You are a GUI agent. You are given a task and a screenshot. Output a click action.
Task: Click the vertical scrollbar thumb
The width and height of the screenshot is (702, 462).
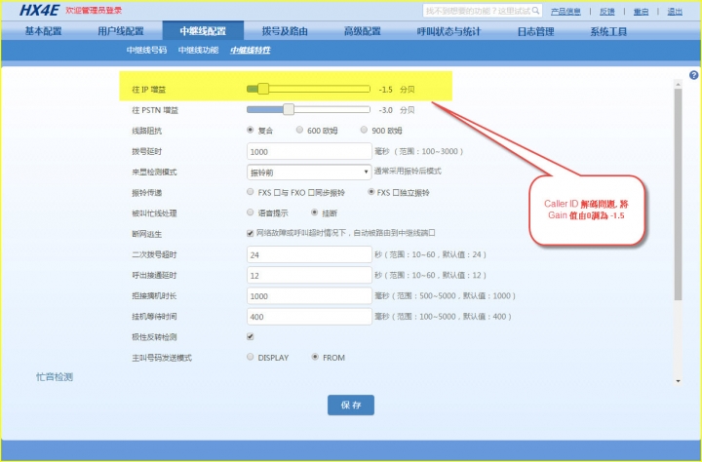pyautogui.click(x=678, y=194)
